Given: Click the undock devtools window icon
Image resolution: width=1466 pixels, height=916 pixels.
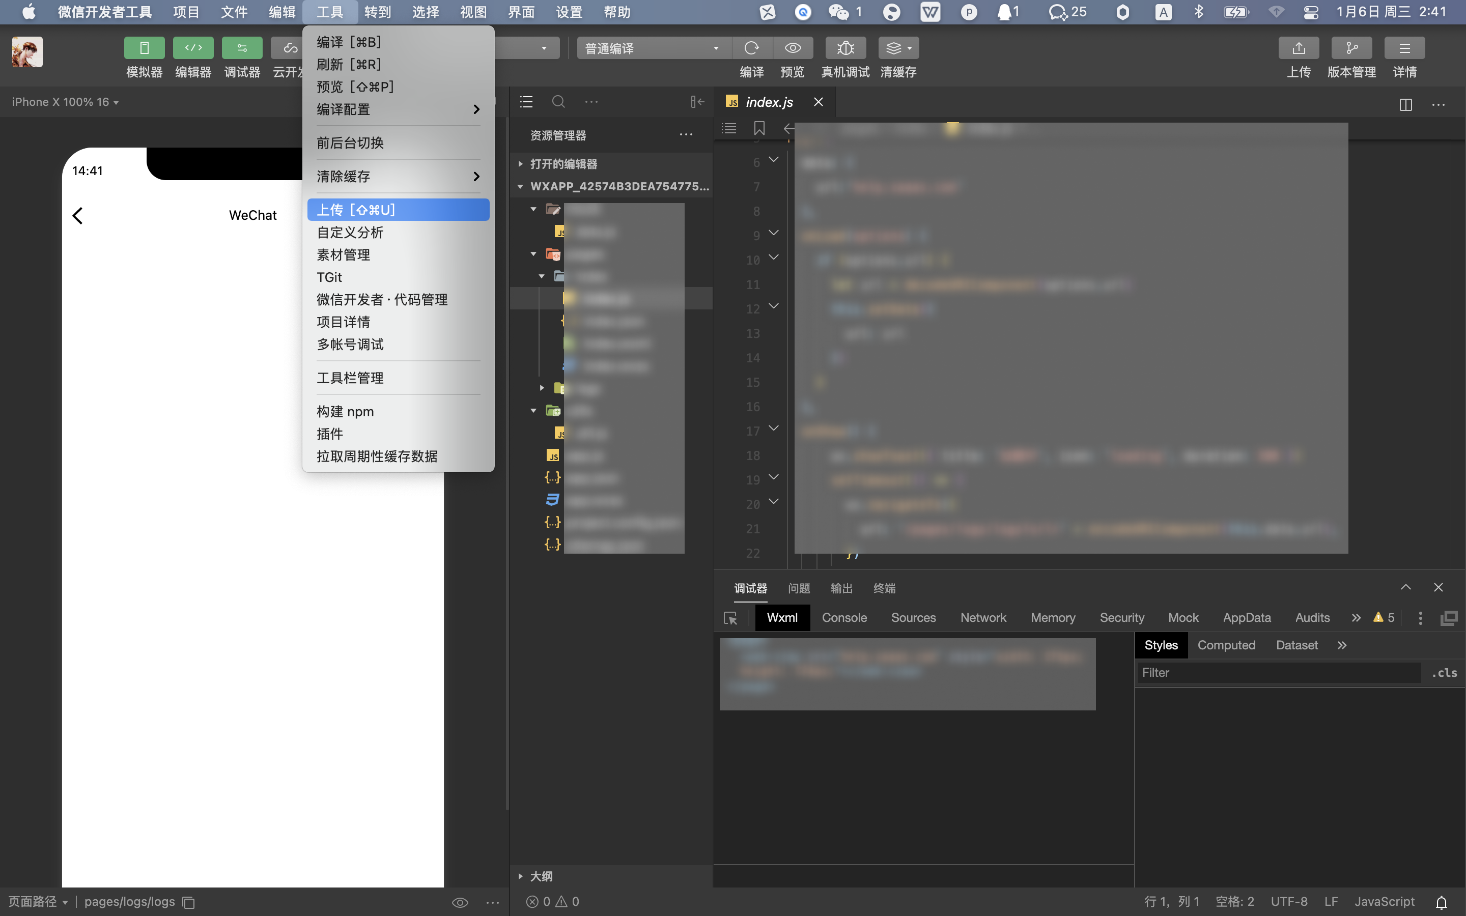Looking at the screenshot, I should [1449, 618].
